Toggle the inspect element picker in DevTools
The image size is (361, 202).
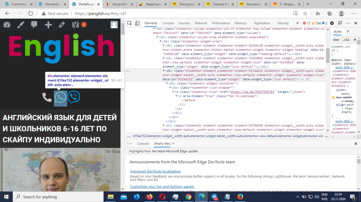(129, 23)
